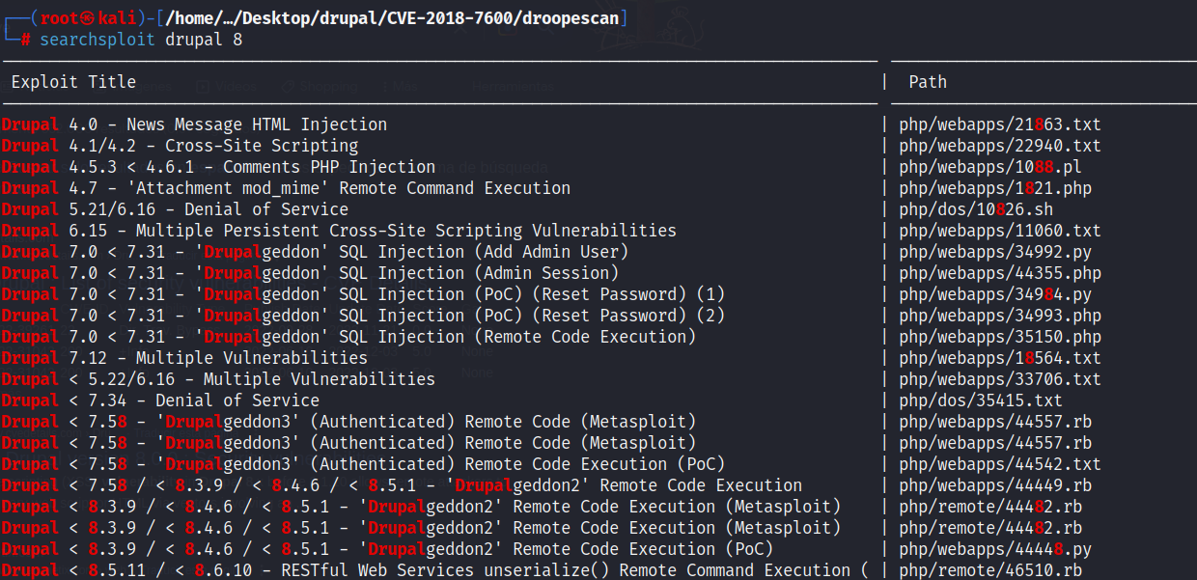Click path php/webapps/44355.php
Viewport: 1197px width, 580px height.
1000,273
